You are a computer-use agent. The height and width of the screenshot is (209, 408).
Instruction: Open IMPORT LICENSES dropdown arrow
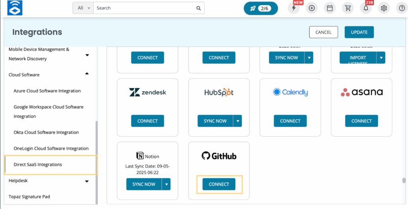[x=381, y=57]
